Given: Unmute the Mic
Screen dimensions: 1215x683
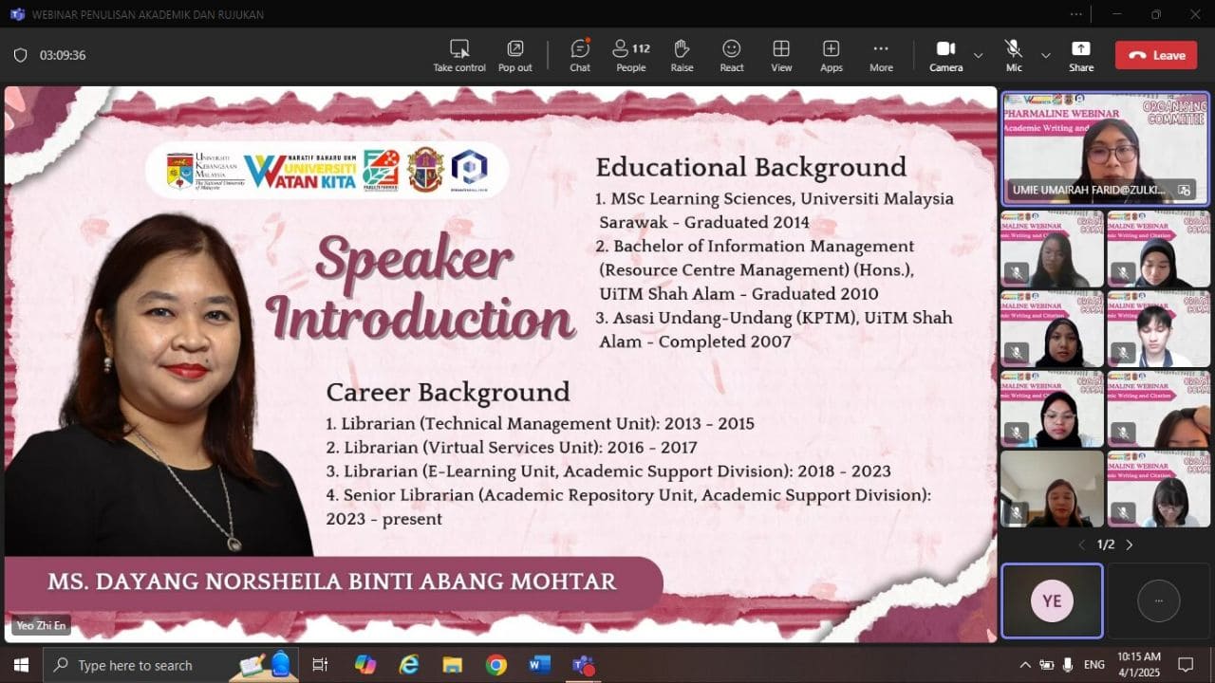Looking at the screenshot, I should pos(1014,55).
